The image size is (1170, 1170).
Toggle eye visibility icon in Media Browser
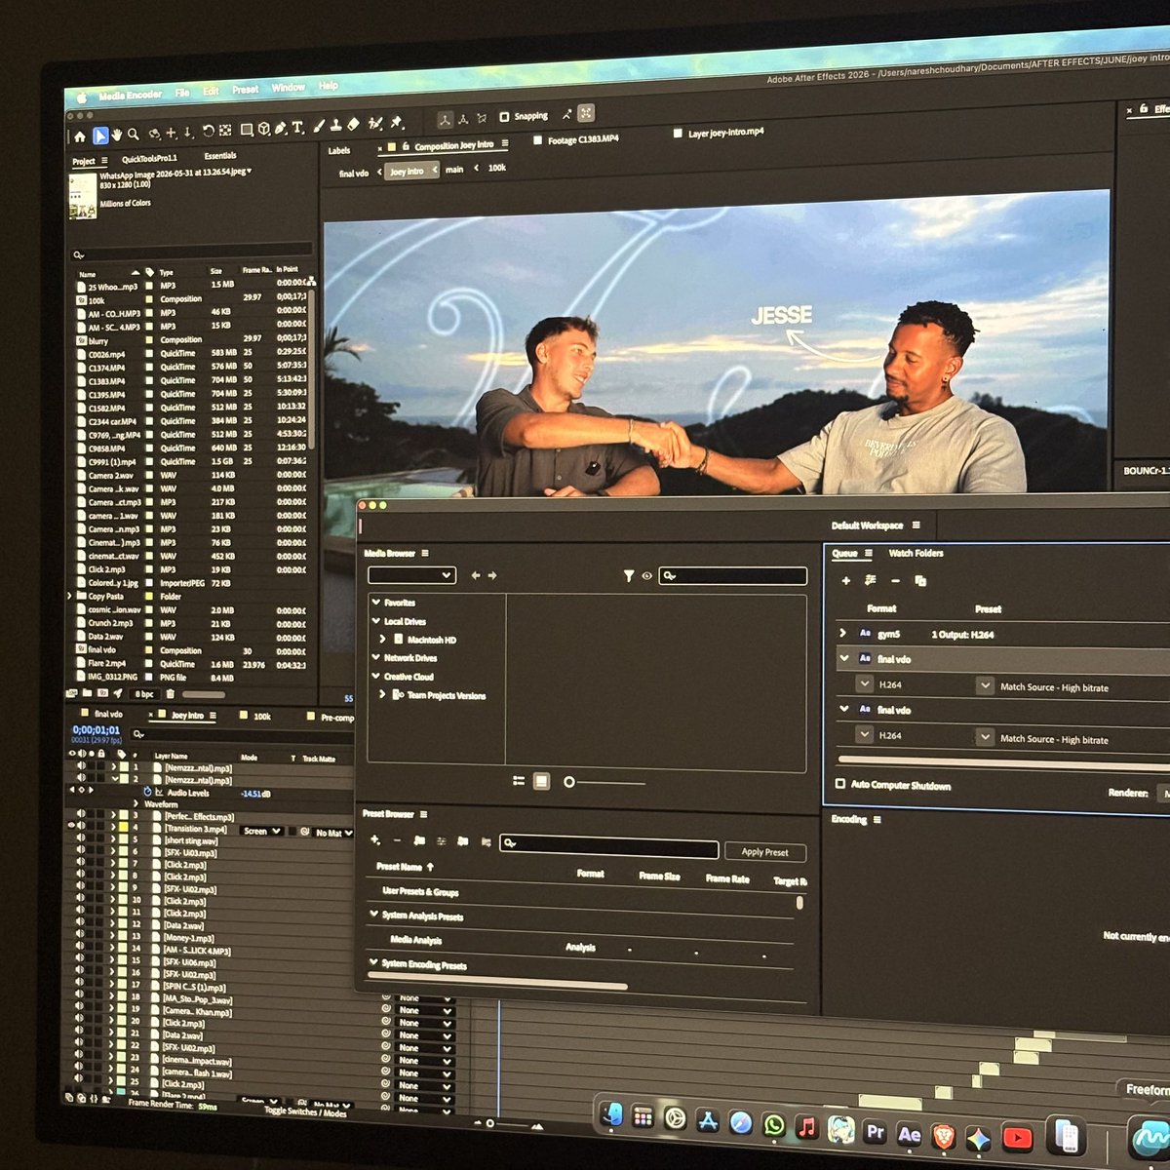pyautogui.click(x=646, y=576)
